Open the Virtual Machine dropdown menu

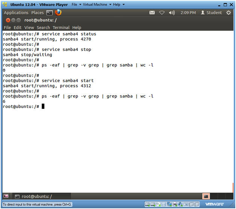coord(97,5)
